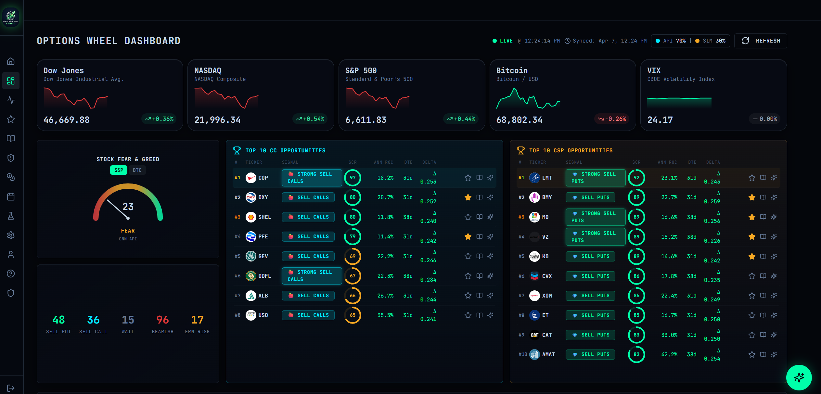The image size is (821, 394).
Task: Star COP to add to watchlist
Action: [x=468, y=178]
